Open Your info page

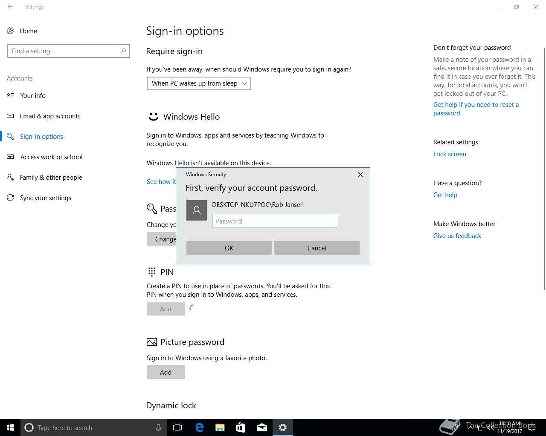coord(33,95)
